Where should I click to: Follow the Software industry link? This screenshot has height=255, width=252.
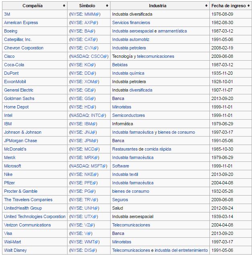pos(121,166)
